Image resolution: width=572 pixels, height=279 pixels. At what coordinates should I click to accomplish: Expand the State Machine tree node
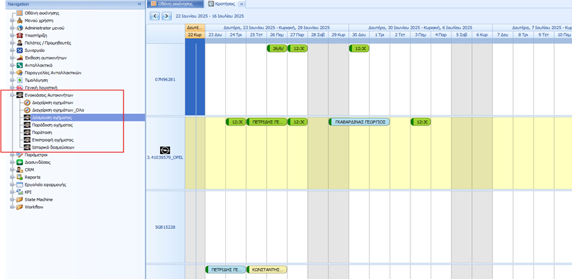(12, 199)
